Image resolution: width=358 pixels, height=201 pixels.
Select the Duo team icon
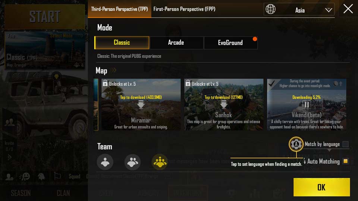(x=132, y=162)
